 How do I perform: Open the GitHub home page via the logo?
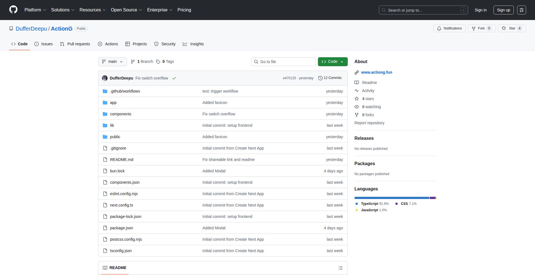click(x=13, y=10)
